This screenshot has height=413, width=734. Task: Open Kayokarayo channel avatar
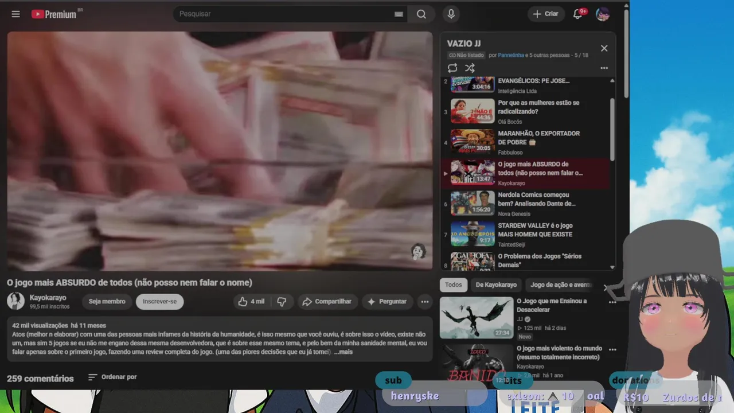coord(15,301)
